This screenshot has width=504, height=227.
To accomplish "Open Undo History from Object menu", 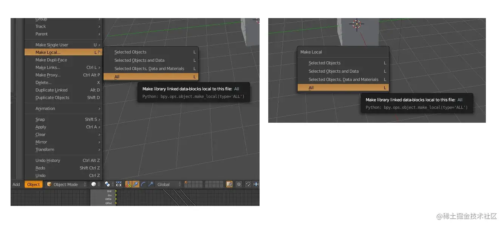I will [x=63, y=160].
